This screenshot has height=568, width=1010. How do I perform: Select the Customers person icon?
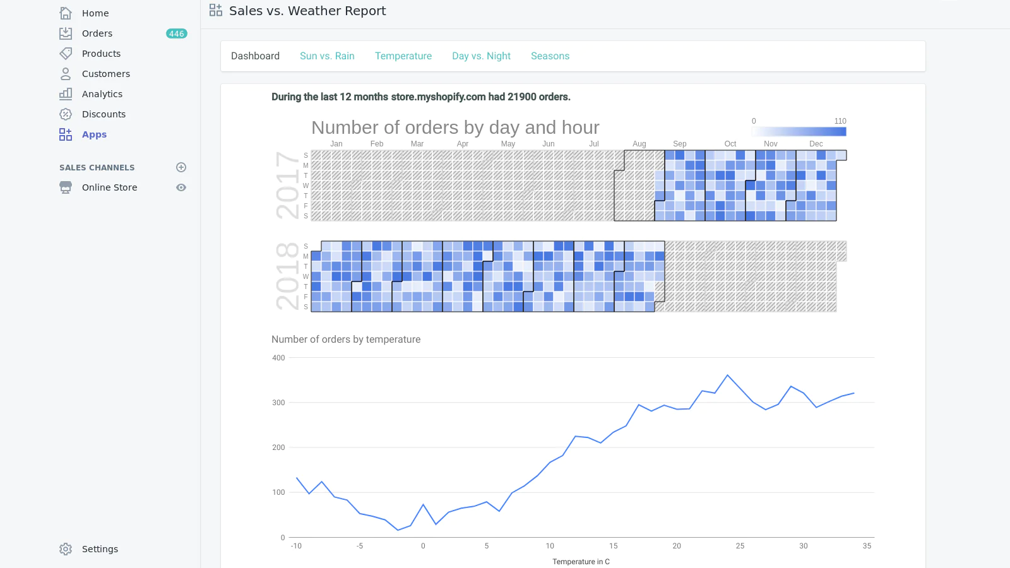tap(66, 74)
